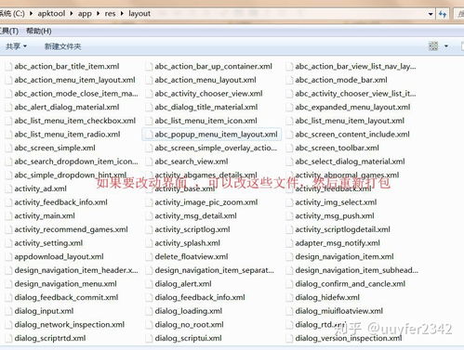
Task: Select file icon of dialog_input.xml
Action: pos(8,311)
